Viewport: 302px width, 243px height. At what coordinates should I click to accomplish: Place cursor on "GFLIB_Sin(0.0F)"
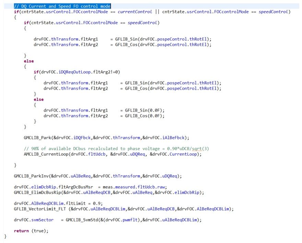click(x=143, y=111)
